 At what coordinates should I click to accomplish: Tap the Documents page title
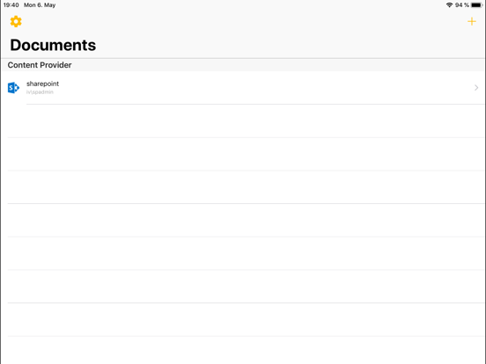click(53, 45)
